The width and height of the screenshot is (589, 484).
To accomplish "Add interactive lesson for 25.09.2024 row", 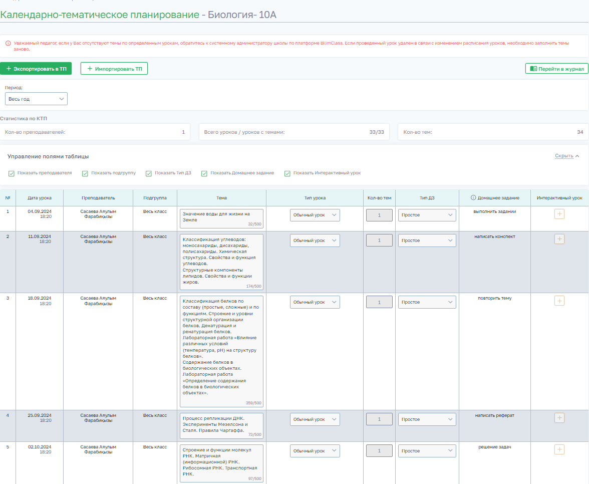I will [559, 418].
